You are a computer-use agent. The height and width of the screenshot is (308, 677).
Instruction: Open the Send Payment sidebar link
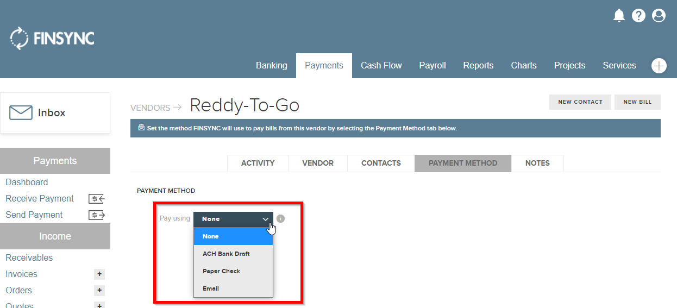click(34, 215)
